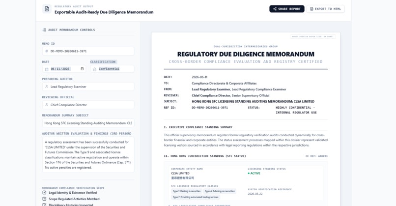
Task: Click the calendar icon left of the date
Action: pos(47,69)
